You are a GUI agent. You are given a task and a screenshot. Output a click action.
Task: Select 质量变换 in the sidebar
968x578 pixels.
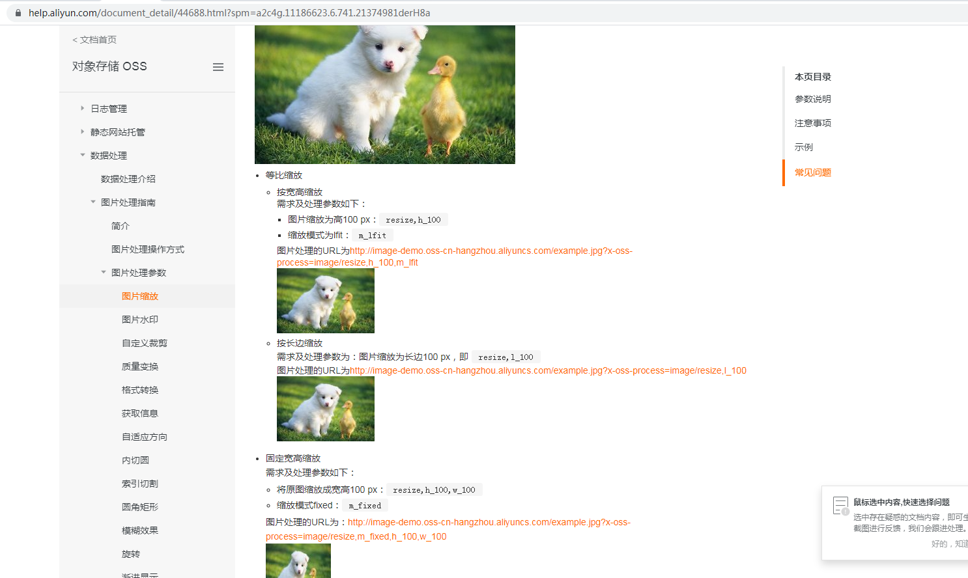140,366
